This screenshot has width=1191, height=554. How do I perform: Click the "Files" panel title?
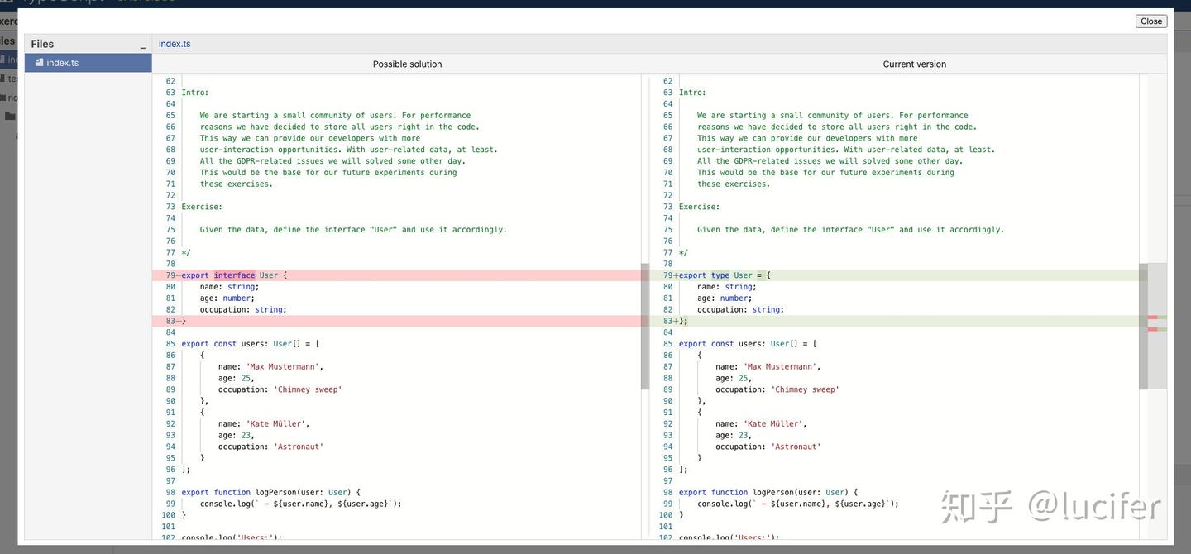(x=42, y=44)
